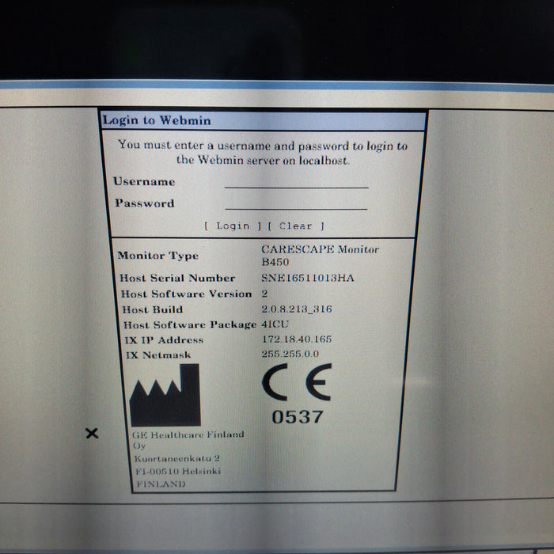
Task: Click the 'IX IP Address' label
Action: (x=164, y=340)
